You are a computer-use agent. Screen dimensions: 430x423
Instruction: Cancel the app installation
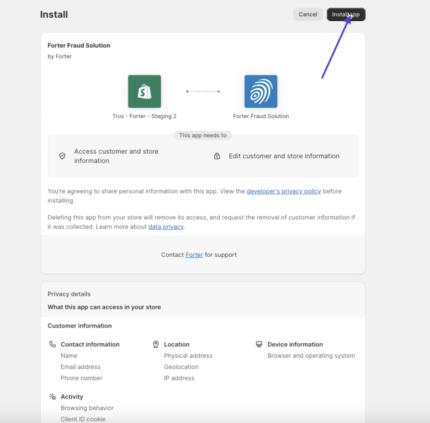308,14
